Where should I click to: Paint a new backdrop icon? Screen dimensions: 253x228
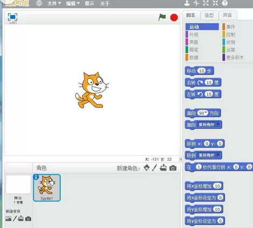tap(15, 218)
